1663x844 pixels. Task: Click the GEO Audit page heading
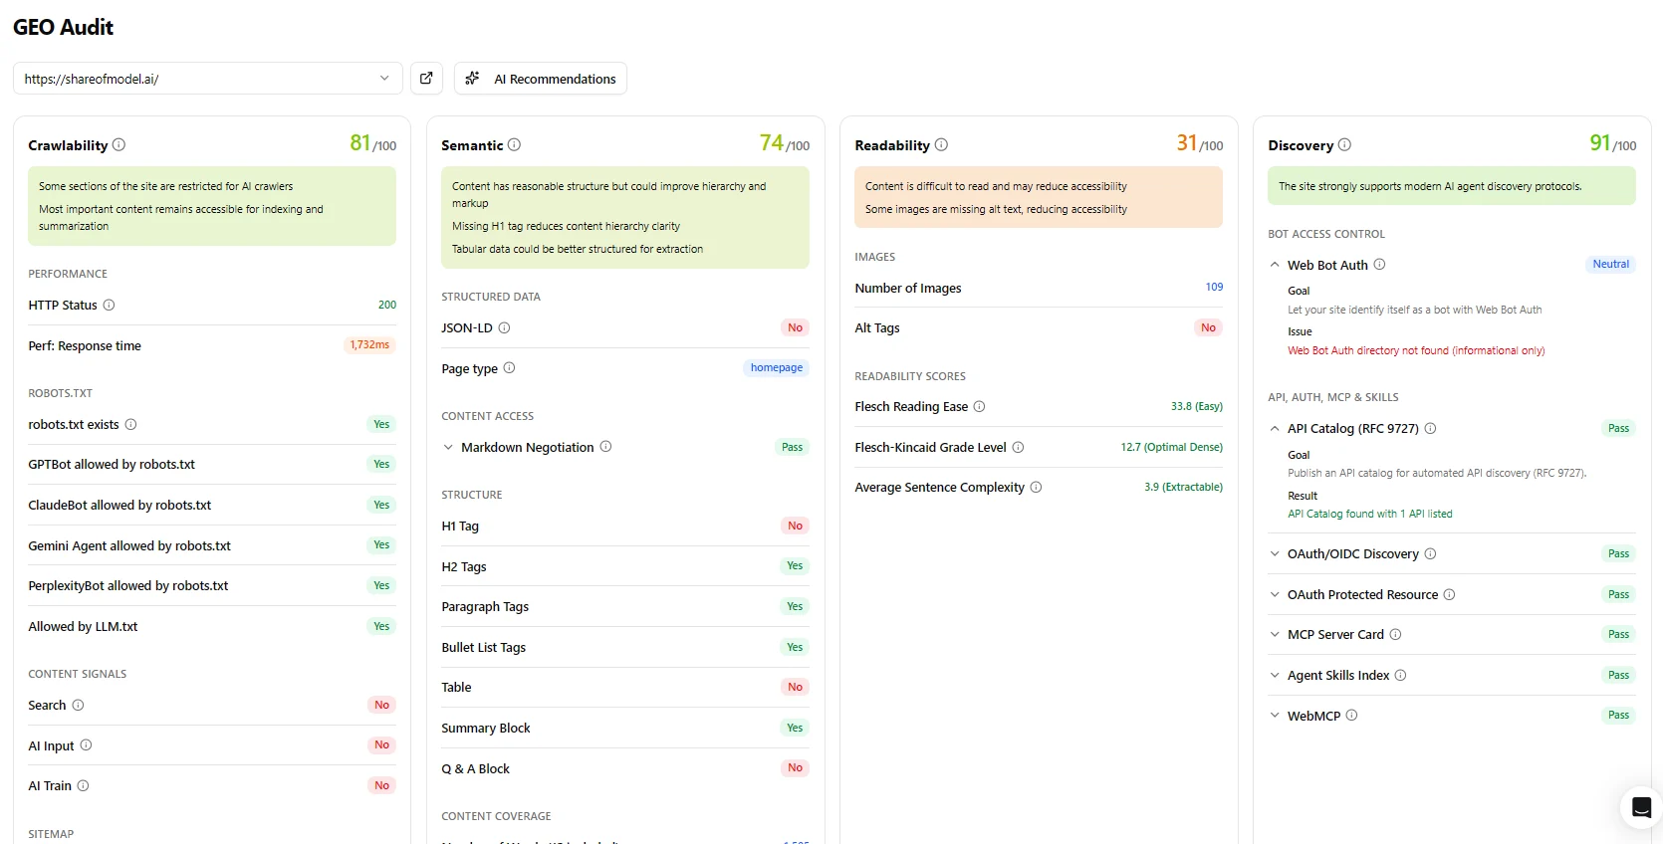[x=64, y=28]
